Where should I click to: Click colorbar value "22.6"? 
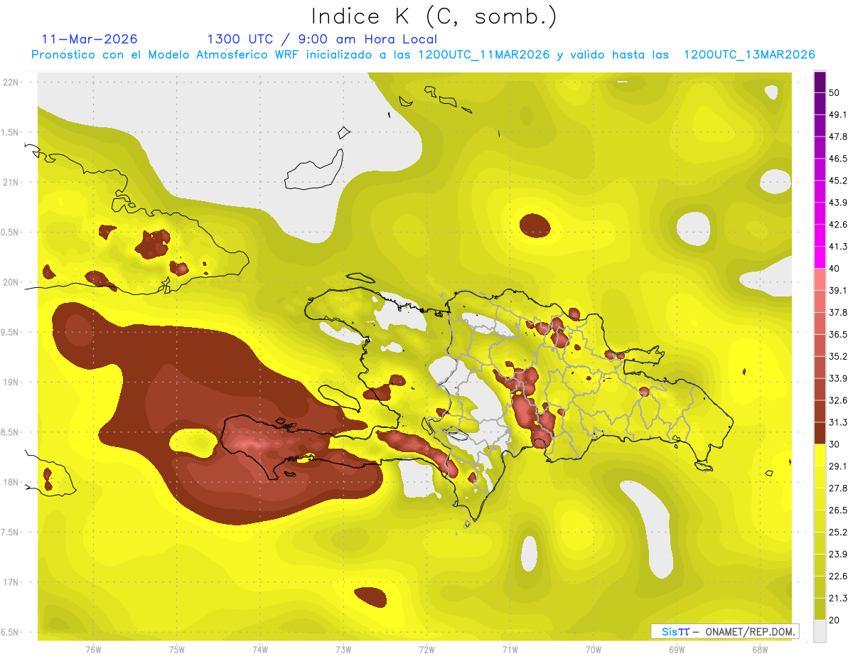pyautogui.click(x=838, y=577)
